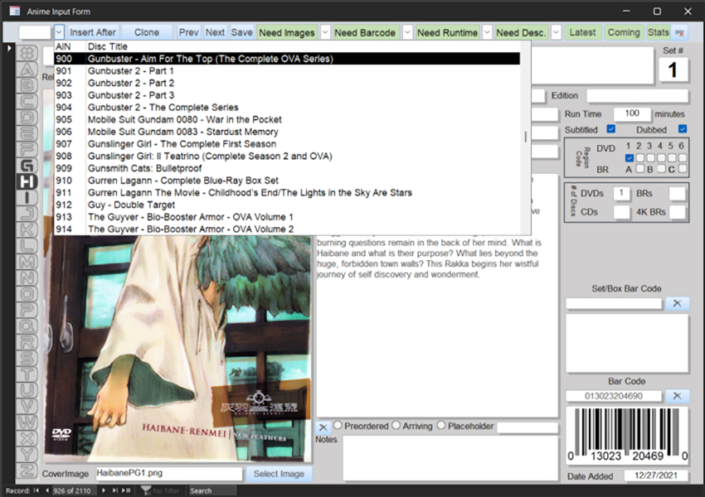Open the Coming list
This screenshot has width=705, height=497.
point(624,32)
